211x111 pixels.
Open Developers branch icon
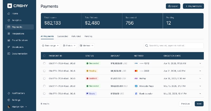coord(9,47)
